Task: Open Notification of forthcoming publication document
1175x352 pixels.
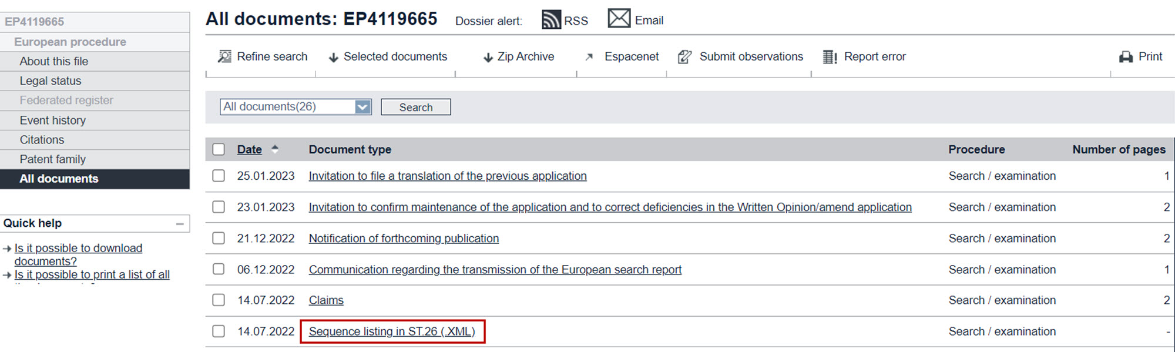Action: (x=404, y=239)
